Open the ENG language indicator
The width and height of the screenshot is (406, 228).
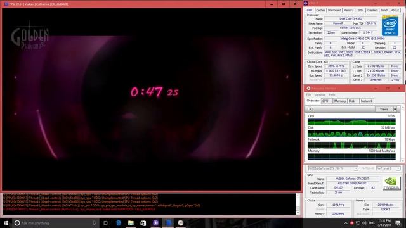point(372,223)
